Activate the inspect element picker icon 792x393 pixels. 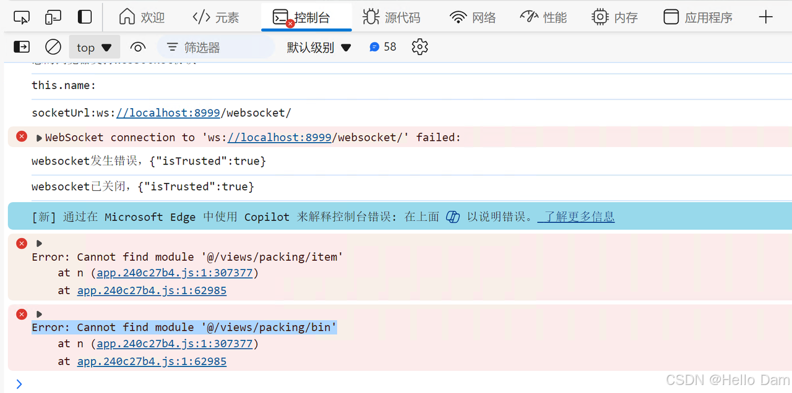[x=22, y=17]
